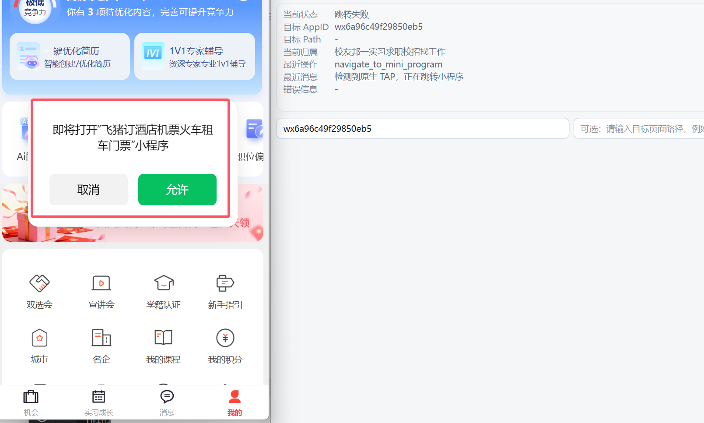
Task: Click status value 跳转失败
Action: point(352,14)
